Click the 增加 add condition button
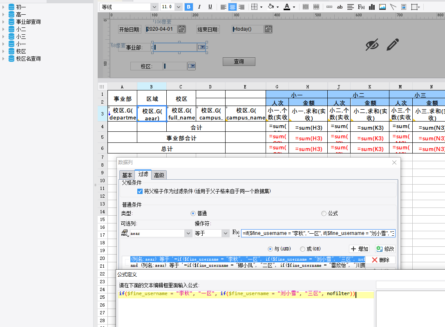445x327 pixels. (359, 249)
